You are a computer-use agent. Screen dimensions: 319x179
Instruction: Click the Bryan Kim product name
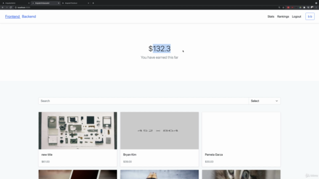pos(130,155)
